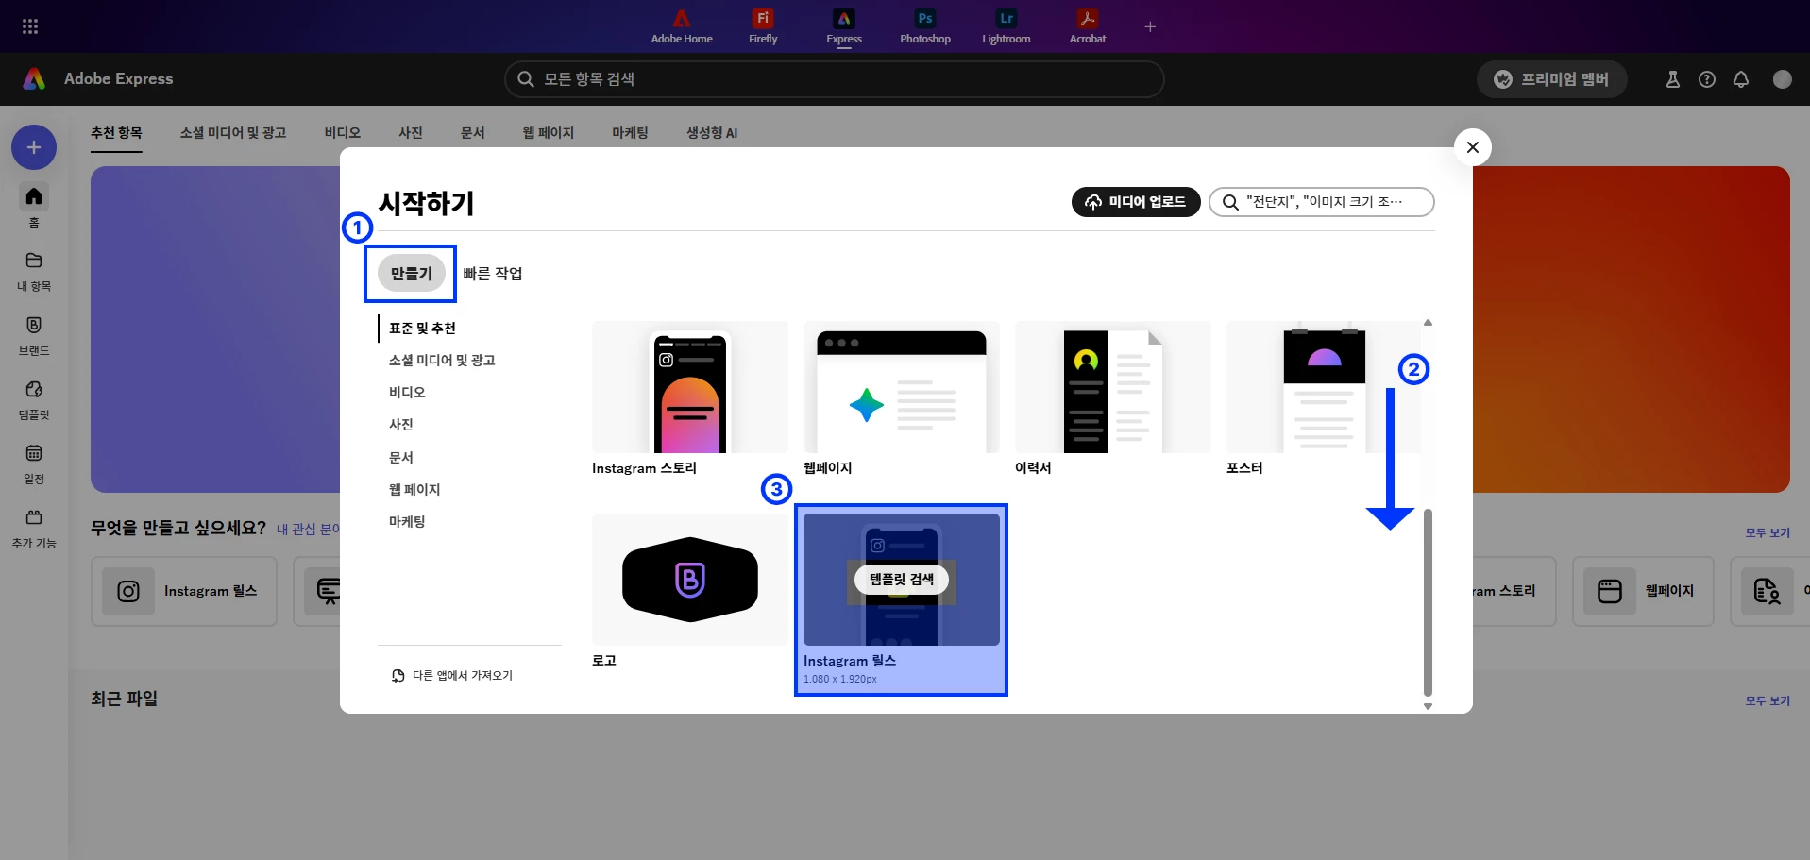Choose the 포스터 thumbnail
The height and width of the screenshot is (860, 1810).
1324,387
